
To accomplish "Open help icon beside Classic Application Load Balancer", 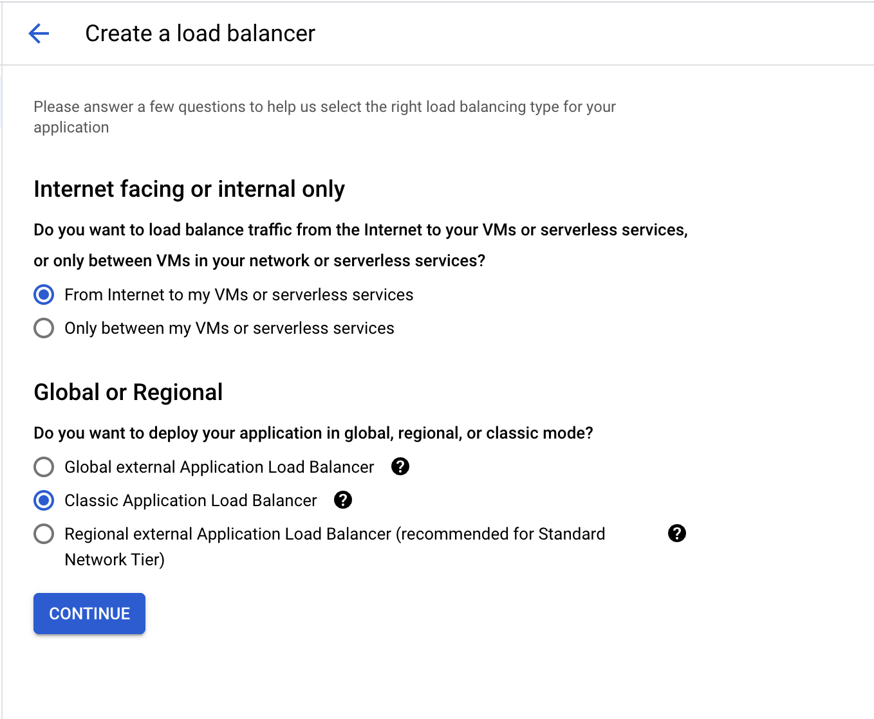I will (343, 500).
